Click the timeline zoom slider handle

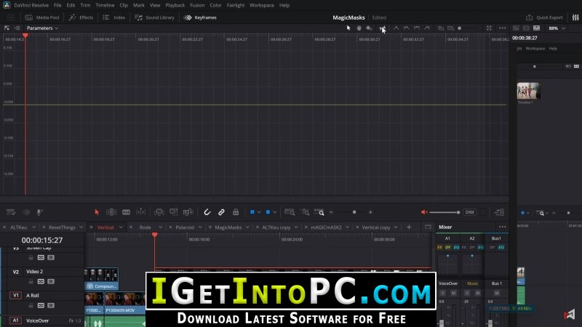click(x=354, y=212)
